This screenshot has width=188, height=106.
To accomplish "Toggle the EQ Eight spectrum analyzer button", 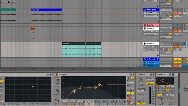I will coord(132,78).
